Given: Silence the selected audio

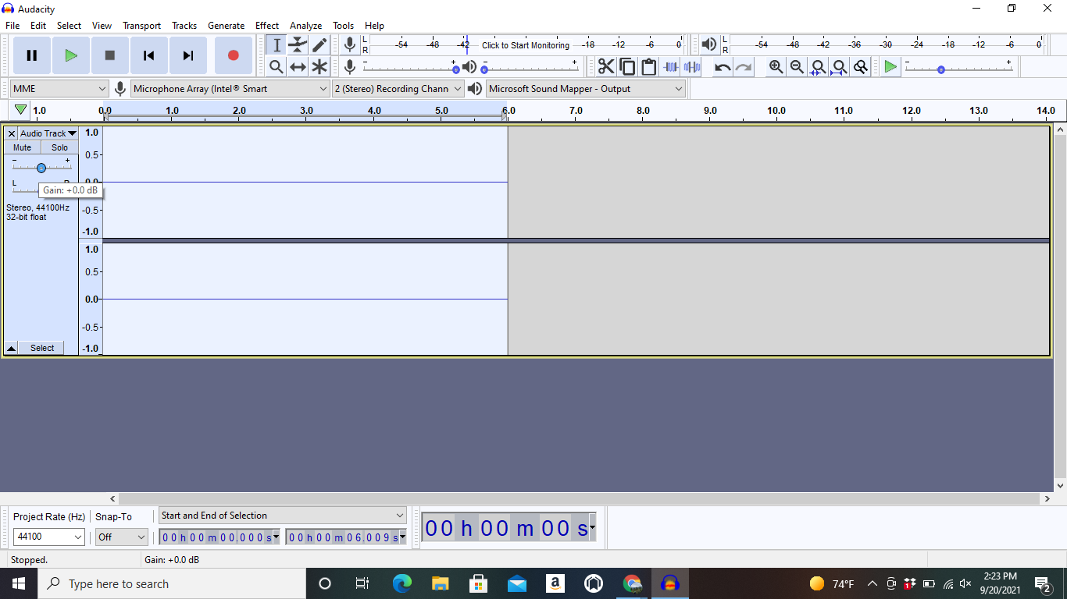Looking at the screenshot, I should tap(691, 66).
